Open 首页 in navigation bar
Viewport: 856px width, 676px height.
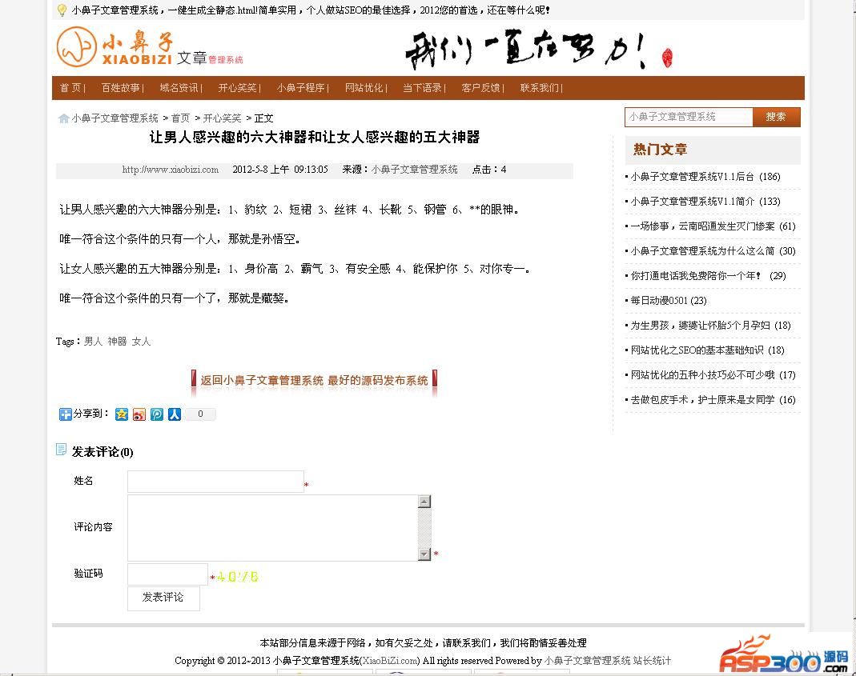coord(70,88)
